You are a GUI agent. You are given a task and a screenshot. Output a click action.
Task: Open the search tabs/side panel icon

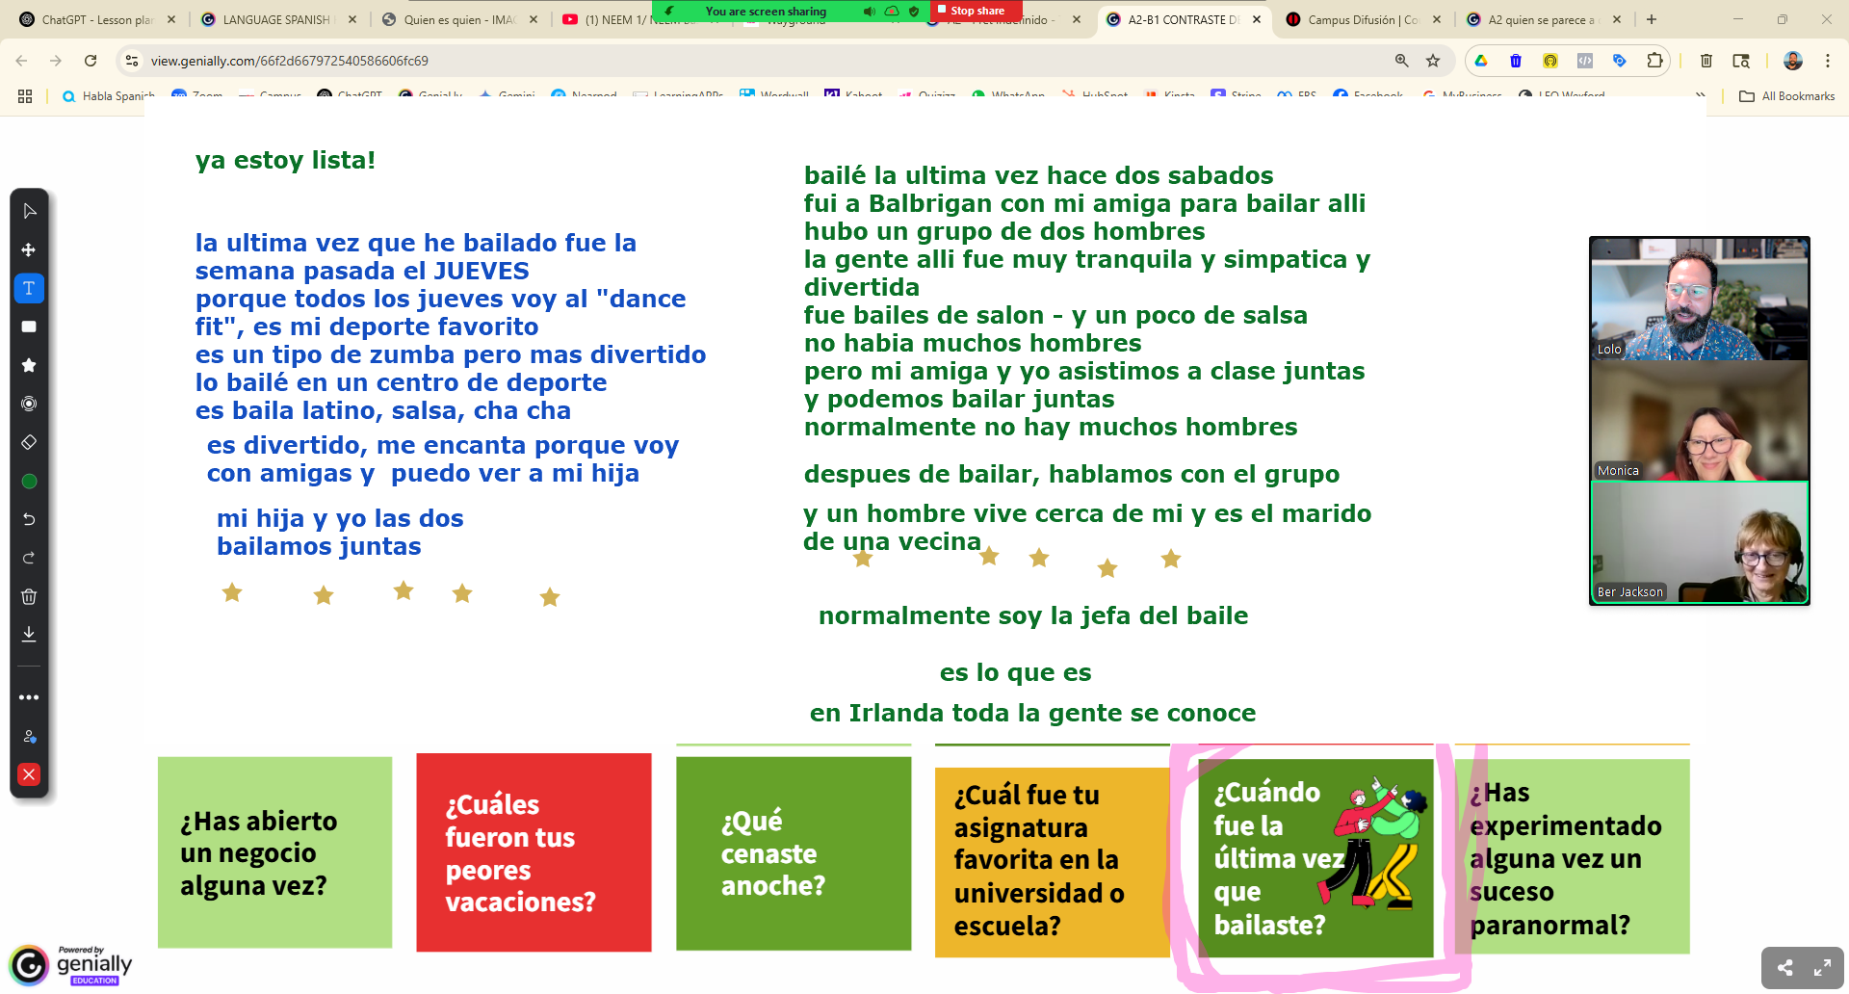tap(1741, 61)
